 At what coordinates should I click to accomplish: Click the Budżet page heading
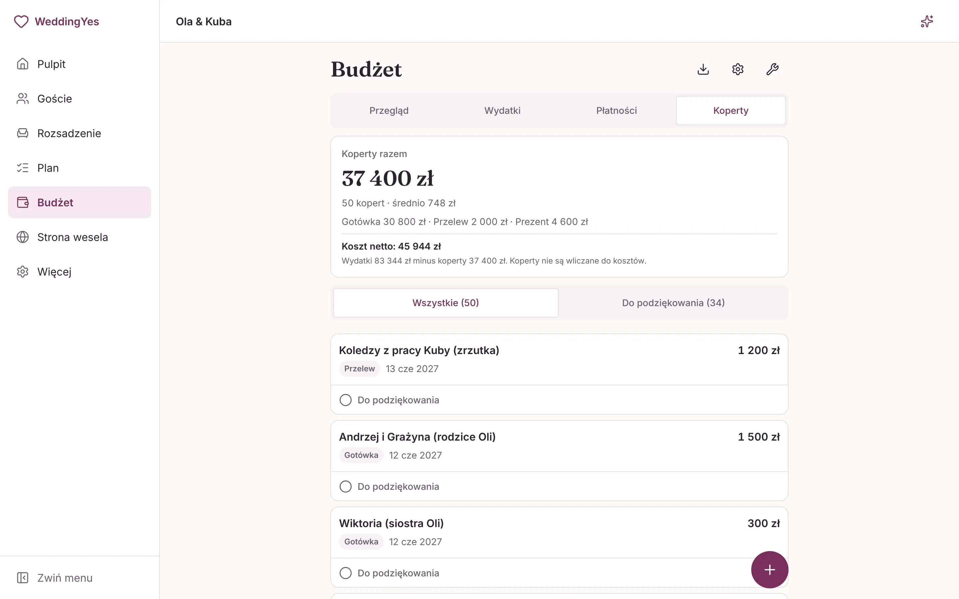(x=366, y=69)
